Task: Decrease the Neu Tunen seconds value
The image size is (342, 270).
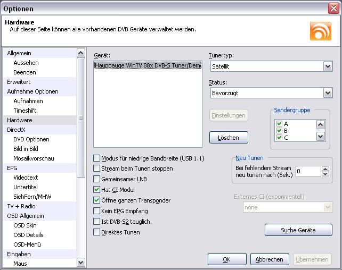Action: (x=325, y=174)
